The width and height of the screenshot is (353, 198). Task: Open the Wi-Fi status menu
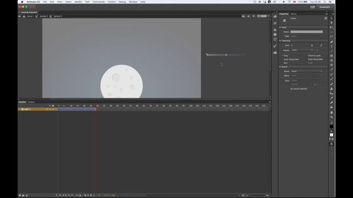(289, 2)
